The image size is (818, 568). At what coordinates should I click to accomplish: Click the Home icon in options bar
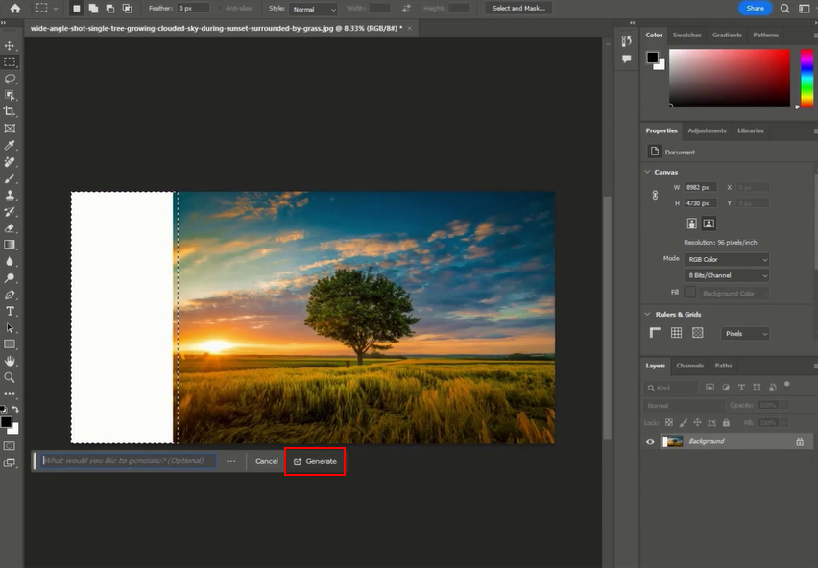14,9
